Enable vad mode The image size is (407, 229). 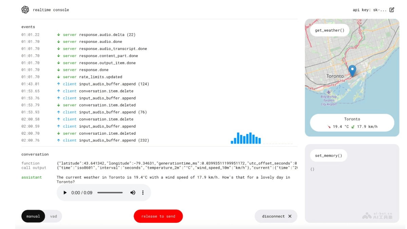pos(53,216)
